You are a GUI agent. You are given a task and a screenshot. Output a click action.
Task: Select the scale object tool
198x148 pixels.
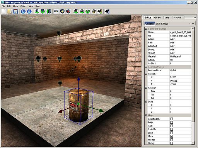(x=49, y=12)
